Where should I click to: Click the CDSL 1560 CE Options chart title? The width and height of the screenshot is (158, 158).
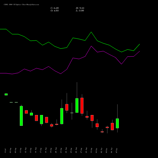pos(21,5)
